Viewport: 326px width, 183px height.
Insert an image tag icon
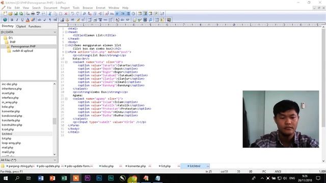pyautogui.click(x=62, y=20)
